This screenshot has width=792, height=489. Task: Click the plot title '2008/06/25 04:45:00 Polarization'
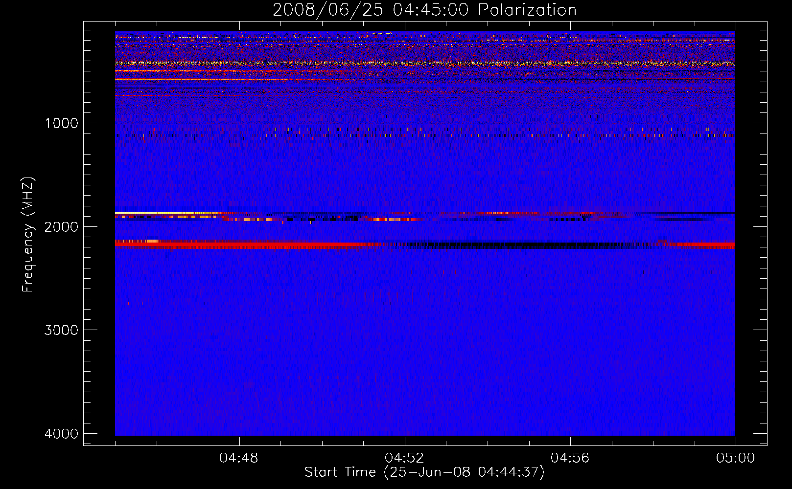424,10
